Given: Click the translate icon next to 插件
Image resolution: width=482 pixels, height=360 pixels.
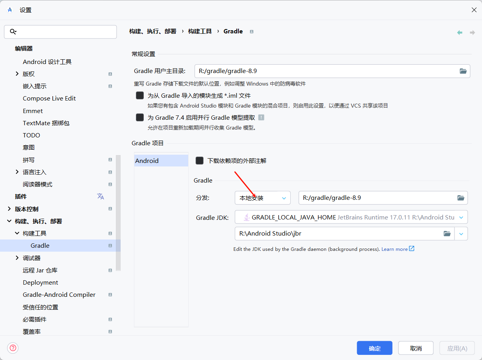Looking at the screenshot, I should coord(101,196).
